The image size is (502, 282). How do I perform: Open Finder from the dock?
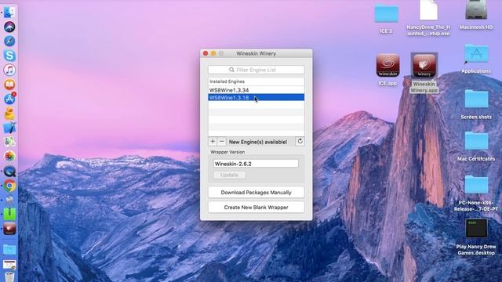(9, 13)
